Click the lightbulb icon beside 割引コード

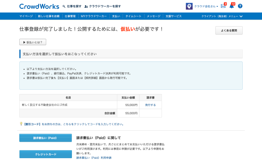coord(21,124)
